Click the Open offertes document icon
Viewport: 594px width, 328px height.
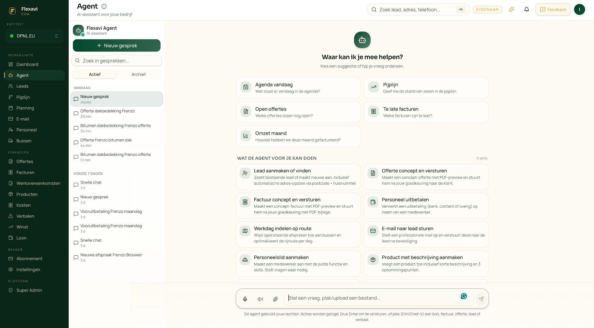[x=246, y=112]
